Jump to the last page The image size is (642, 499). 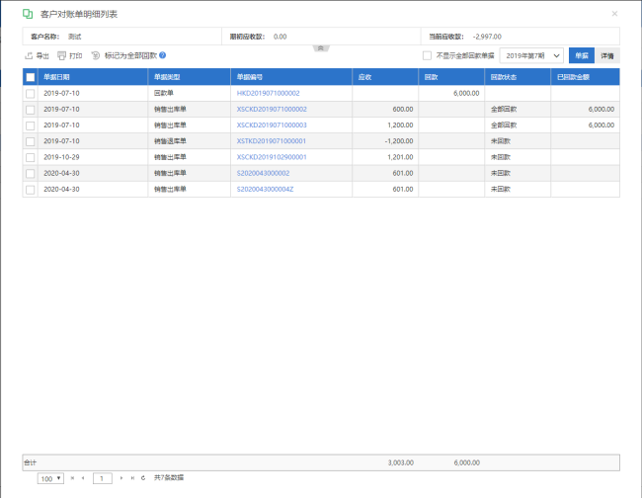point(132,478)
